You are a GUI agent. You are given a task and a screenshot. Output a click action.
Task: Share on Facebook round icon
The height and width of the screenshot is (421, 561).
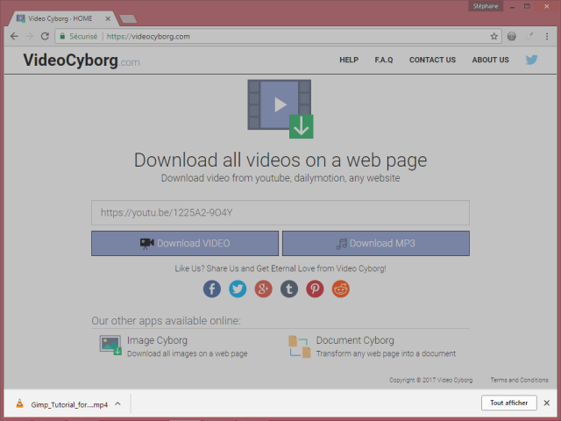212,289
